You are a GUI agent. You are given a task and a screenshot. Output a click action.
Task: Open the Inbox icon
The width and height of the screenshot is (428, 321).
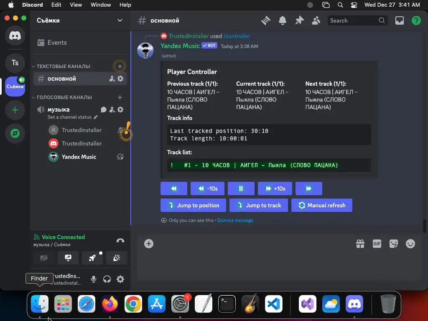click(x=399, y=20)
